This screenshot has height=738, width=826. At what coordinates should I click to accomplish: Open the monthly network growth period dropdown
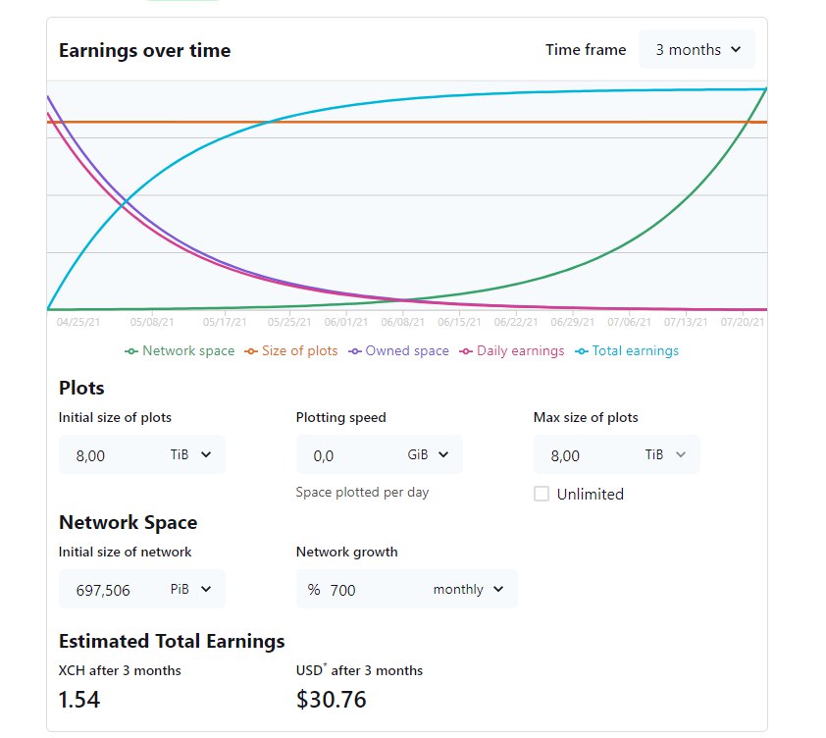pos(468,589)
